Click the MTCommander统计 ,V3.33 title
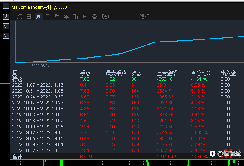 pyautogui.click(x=39, y=7)
